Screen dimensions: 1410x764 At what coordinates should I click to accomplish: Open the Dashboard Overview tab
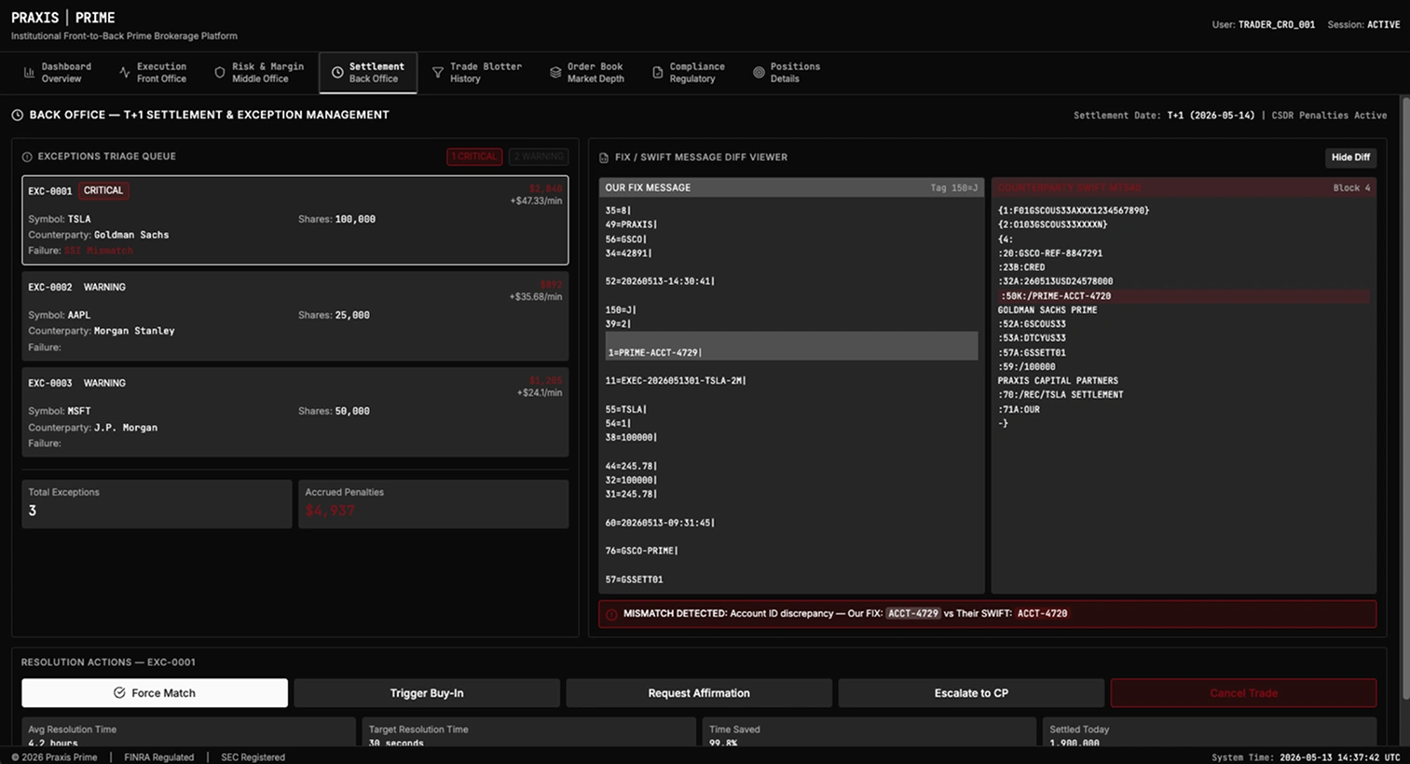click(x=58, y=73)
